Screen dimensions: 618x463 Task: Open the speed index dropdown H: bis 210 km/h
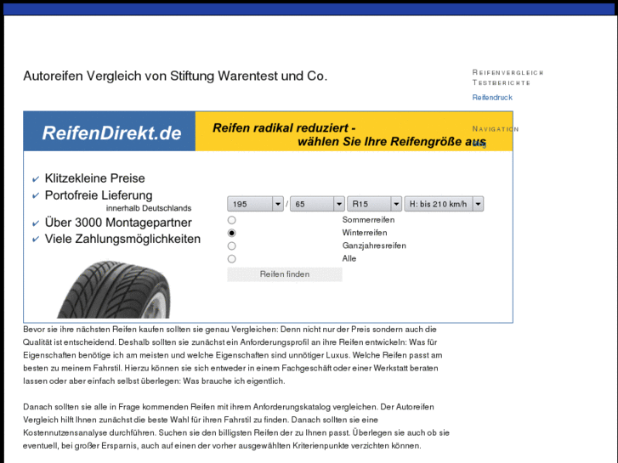click(444, 204)
